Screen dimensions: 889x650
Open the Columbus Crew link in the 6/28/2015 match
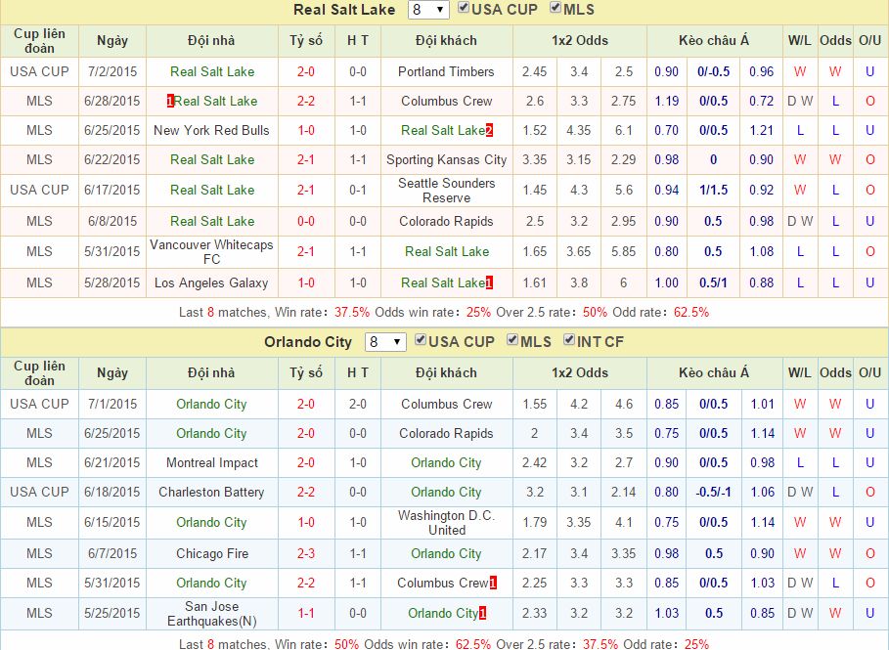446,102
